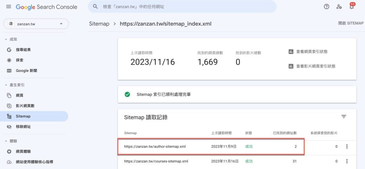365x169 pixels.
Task: Click 31 URL count in courses-sitemap row
Action: (x=294, y=161)
